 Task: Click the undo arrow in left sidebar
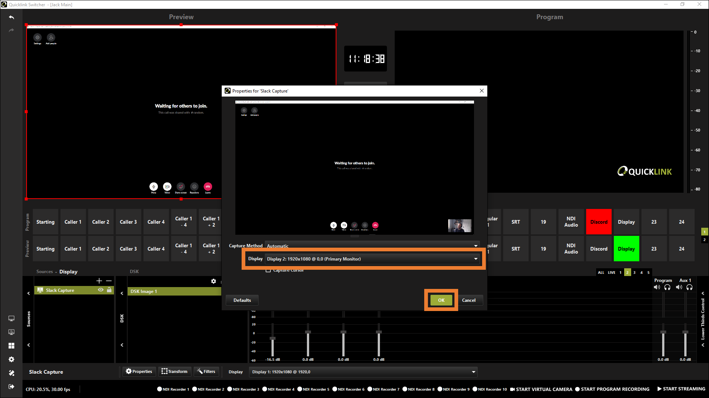pos(11,17)
